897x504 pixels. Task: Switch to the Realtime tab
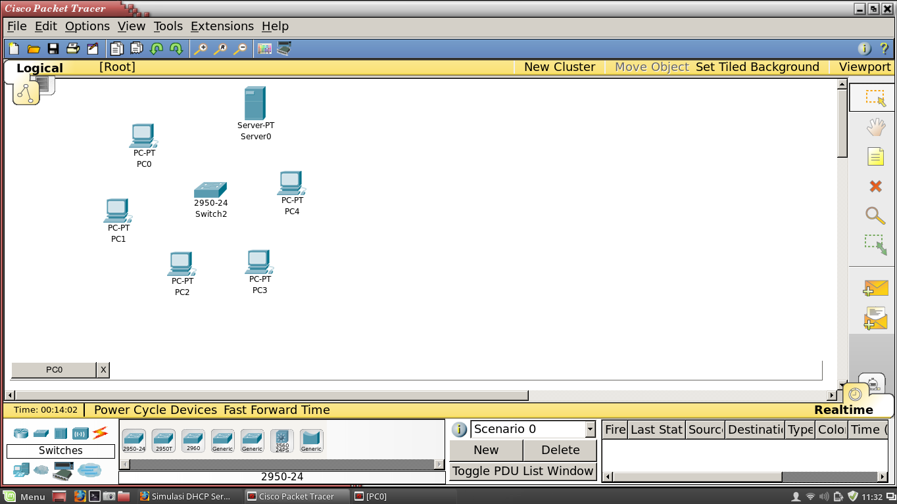[844, 410]
